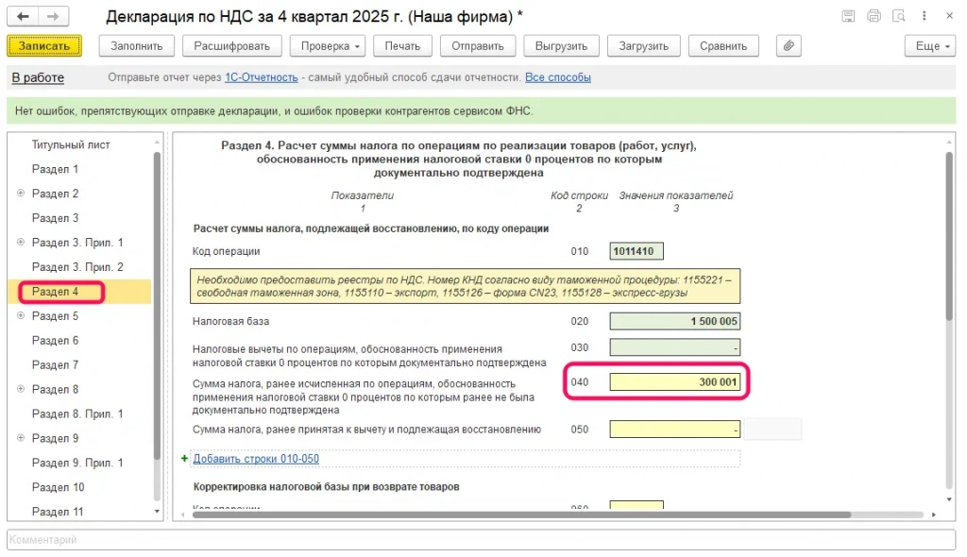Select Раздел 3 in section list
967x557 pixels.
coord(55,218)
